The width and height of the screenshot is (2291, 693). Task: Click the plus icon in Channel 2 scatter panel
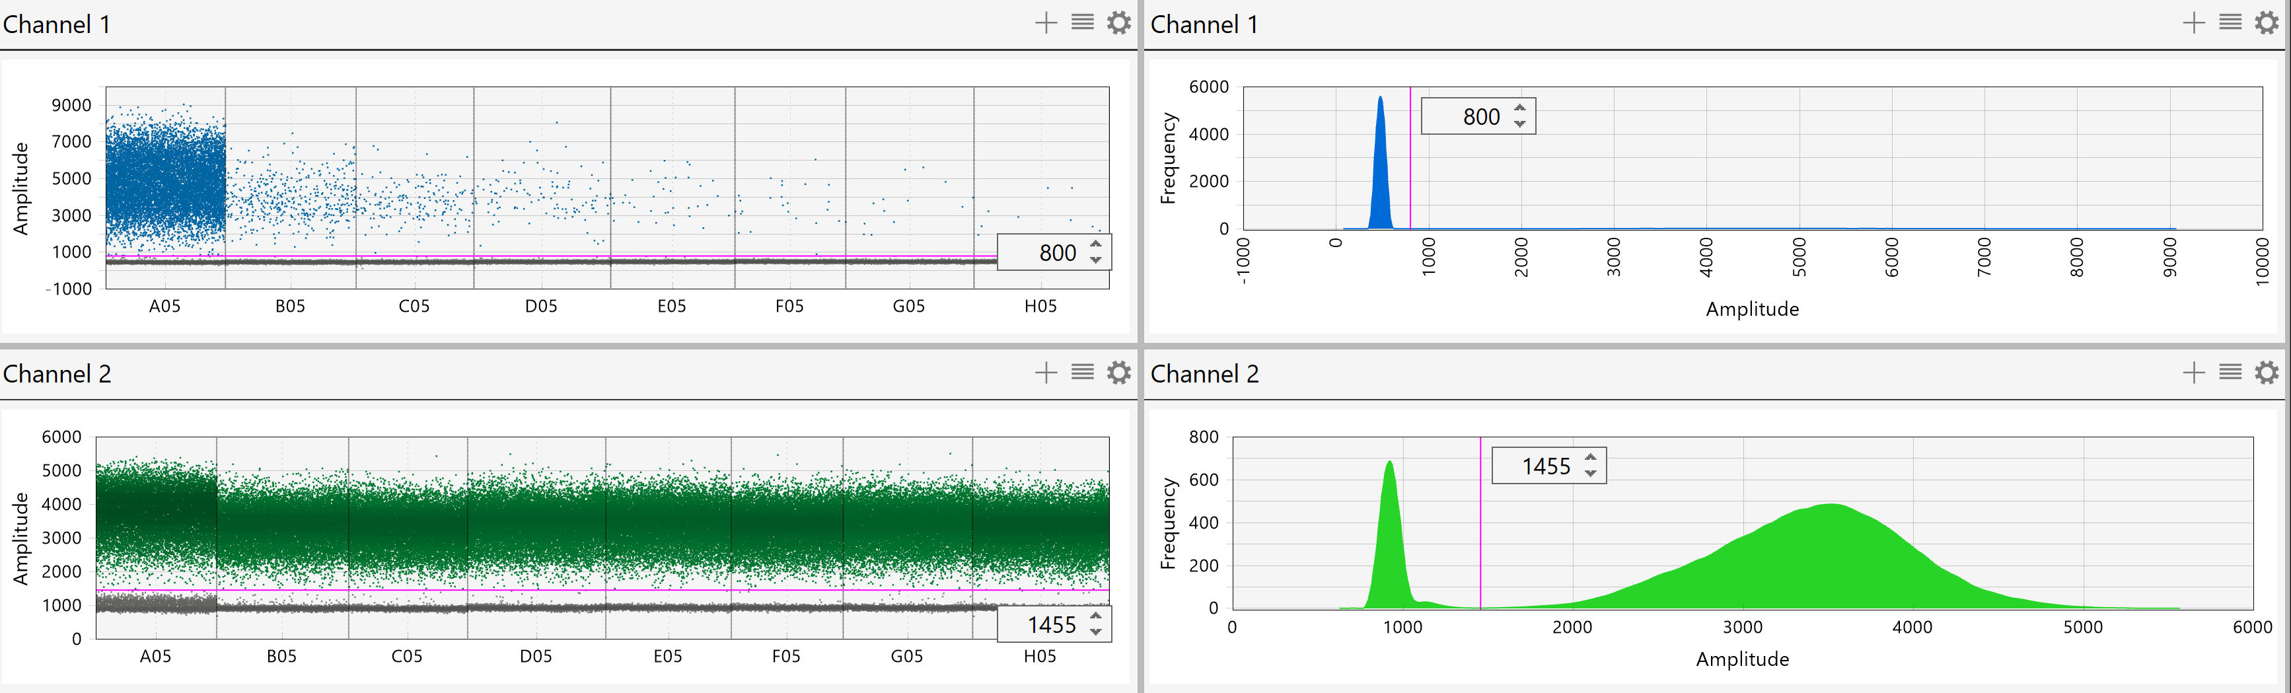1046,373
